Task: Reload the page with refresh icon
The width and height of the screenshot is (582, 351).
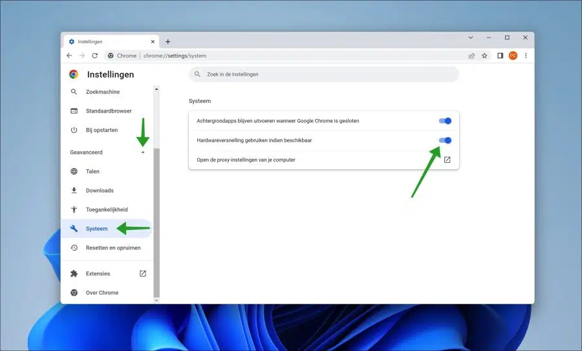Action: 95,56
